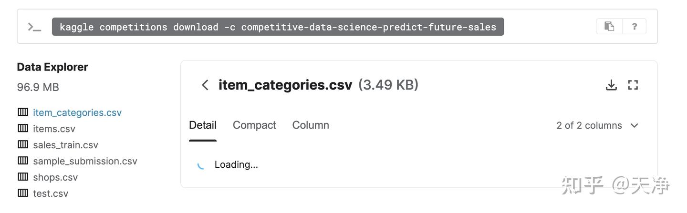Viewport: 687px width, 213px height.
Task: Click the kaggle download command text
Action: 278,27
